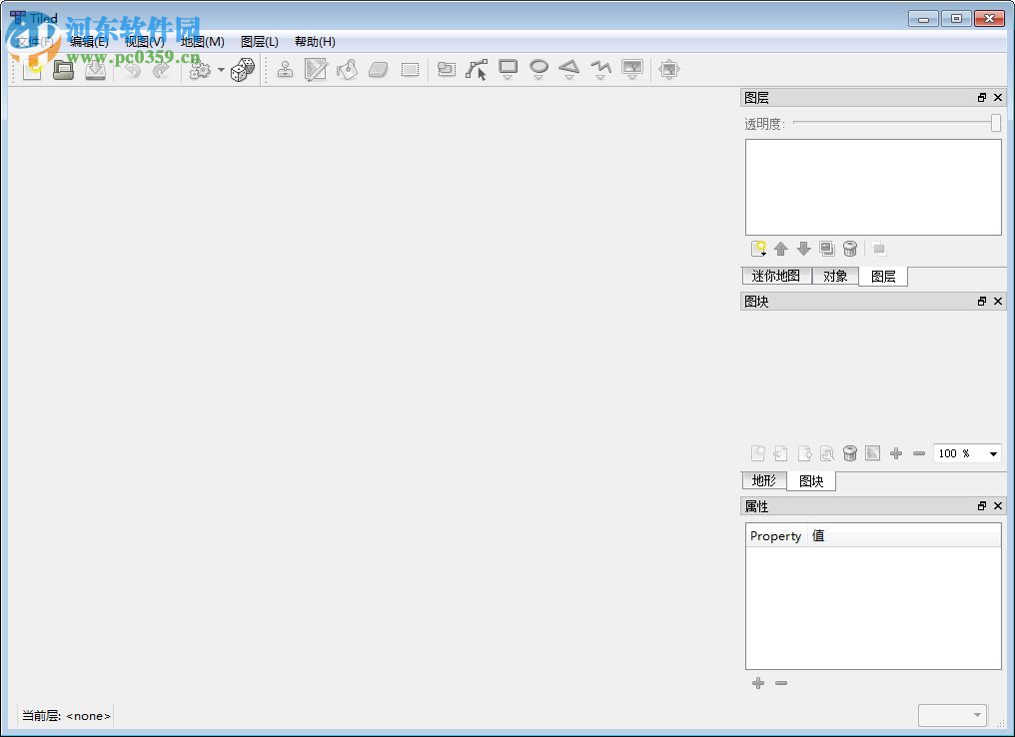The width and height of the screenshot is (1015, 737).
Task: Expand the command gear dropdown arrow
Action: coord(221,70)
